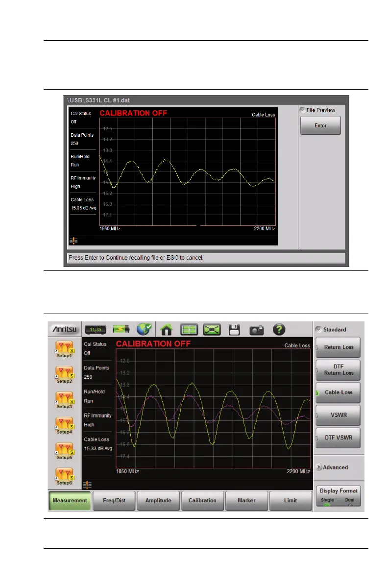This screenshot has height=584, width=388.
Task: Toggle the full-screen view icon
Action: click(212, 330)
